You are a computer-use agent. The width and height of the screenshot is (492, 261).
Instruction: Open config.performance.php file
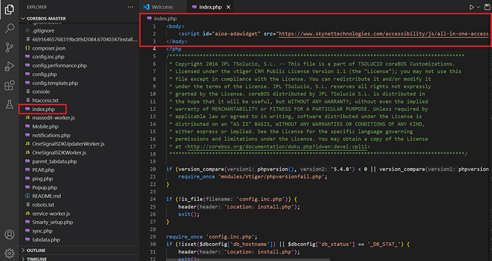pos(59,66)
